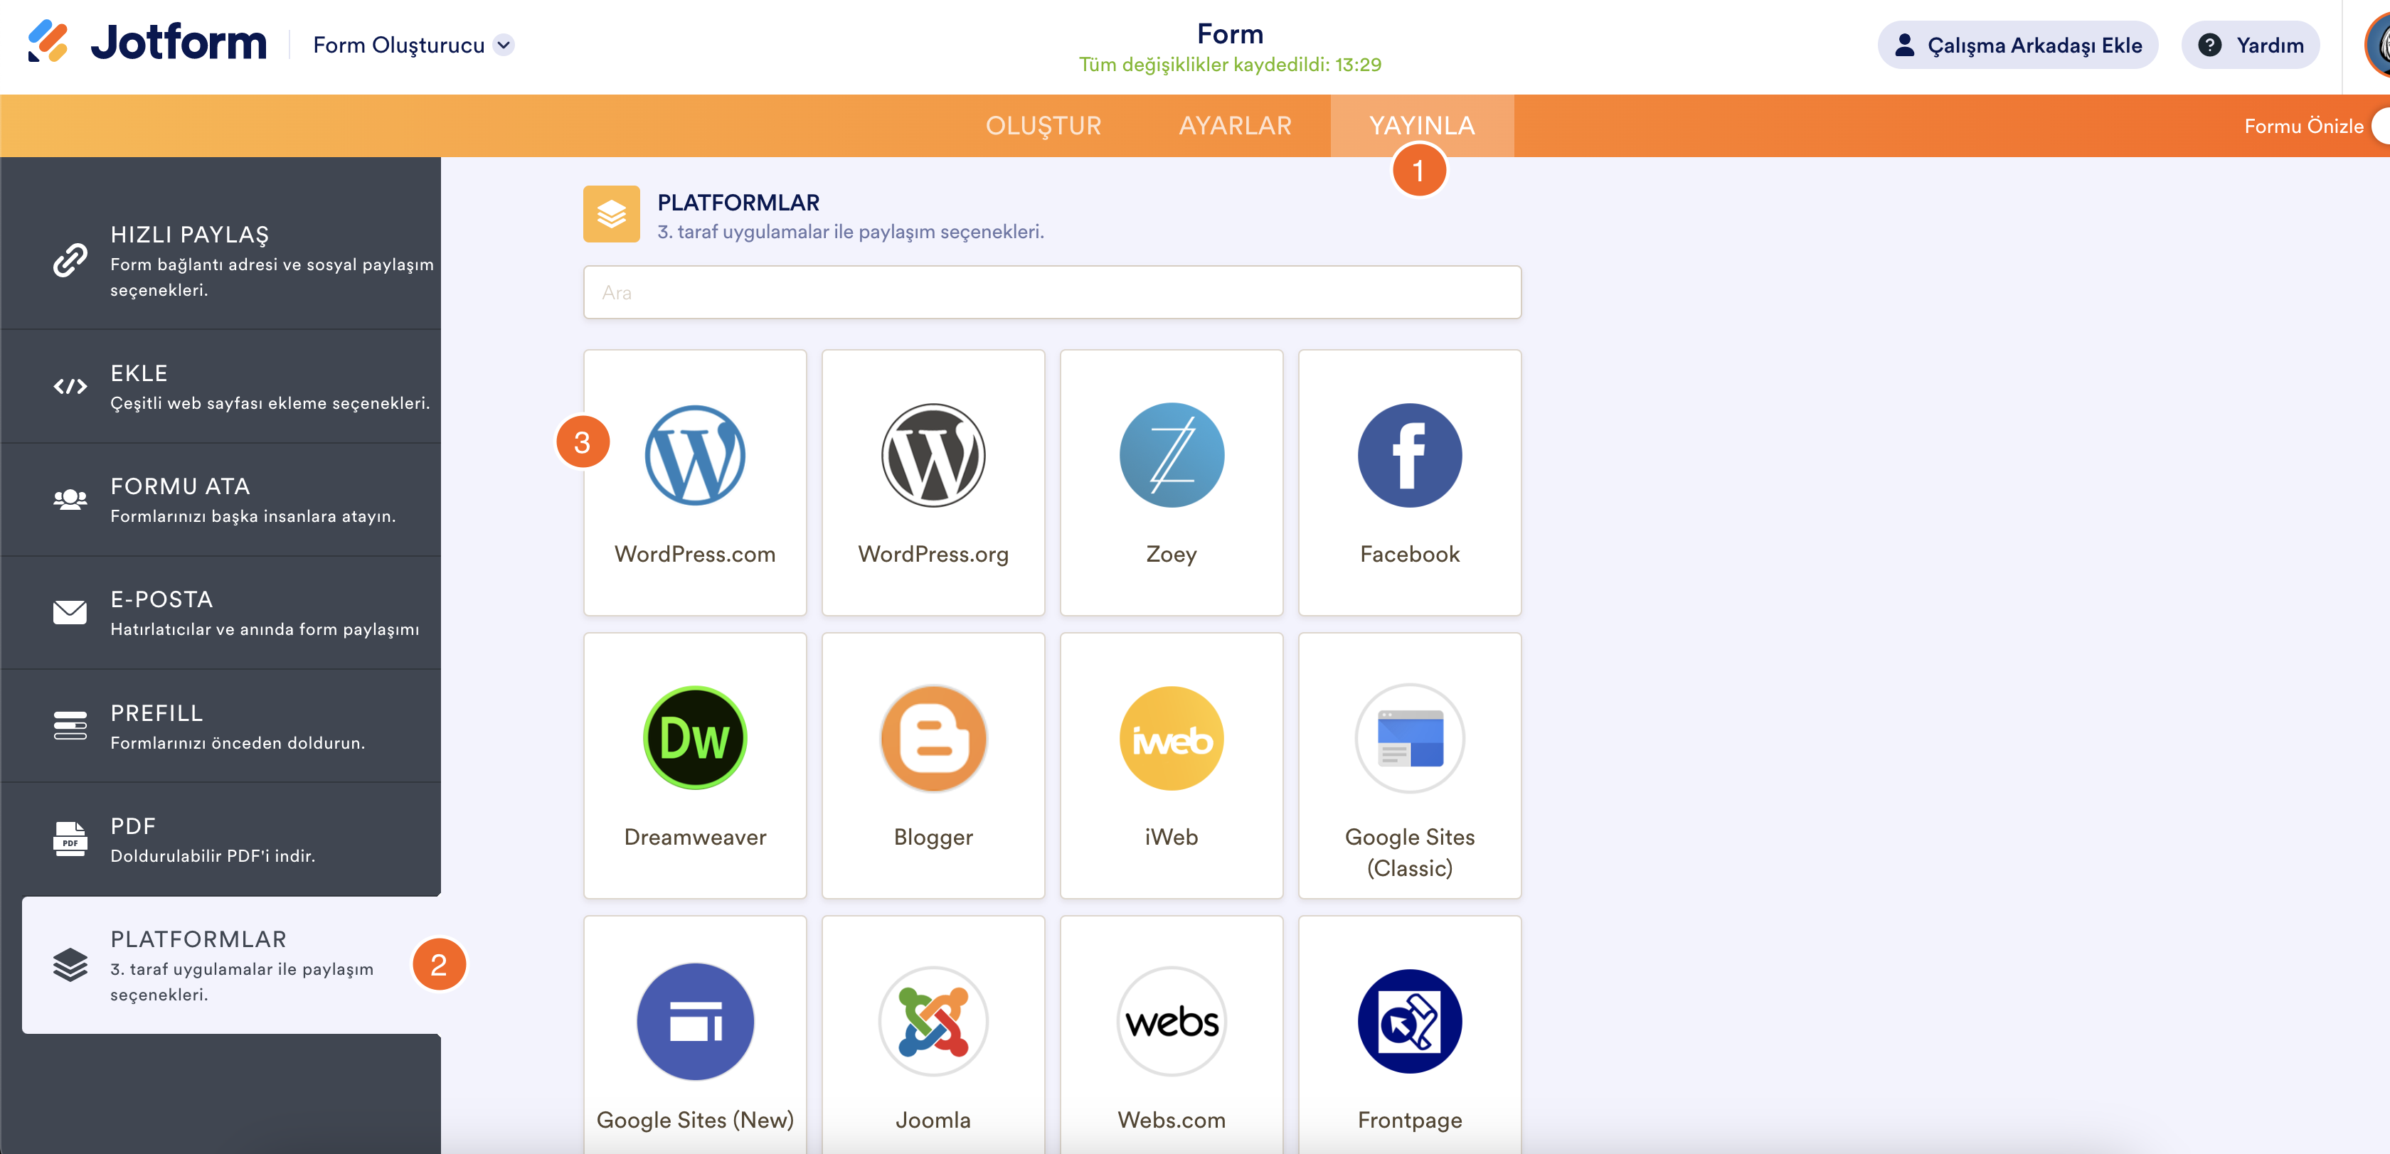The image size is (2390, 1154).
Task: Select the Webs.com platform icon
Action: pyautogui.click(x=1171, y=1021)
